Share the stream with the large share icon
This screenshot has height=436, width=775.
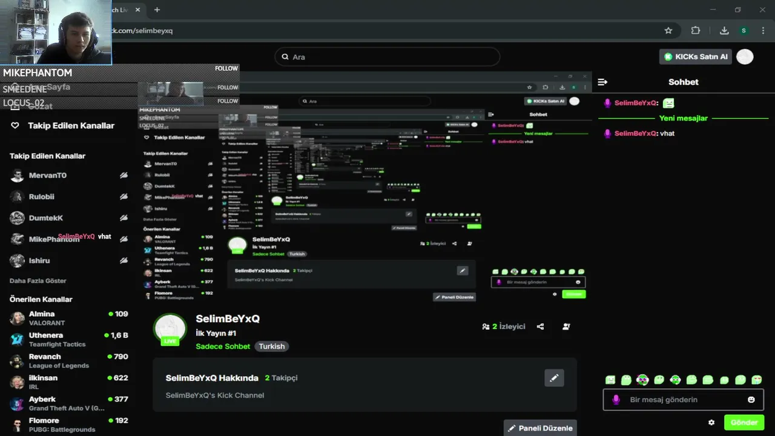click(x=540, y=326)
